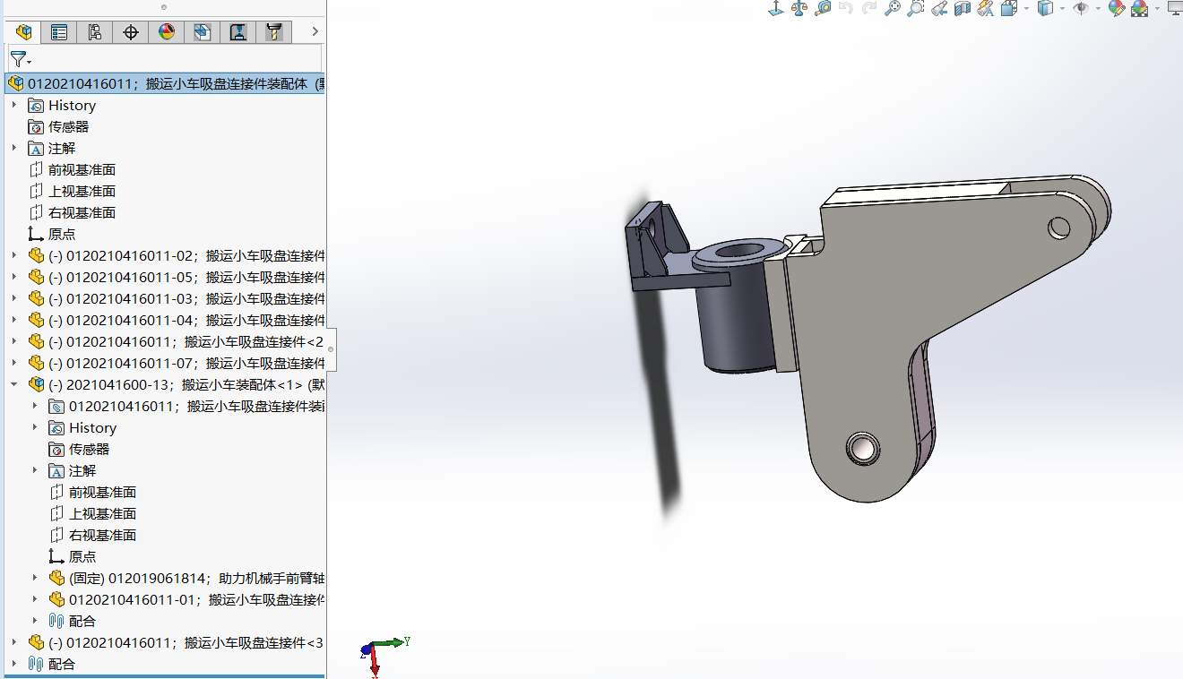Open the Display Style dropdown arrow

pyautogui.click(x=1062, y=8)
